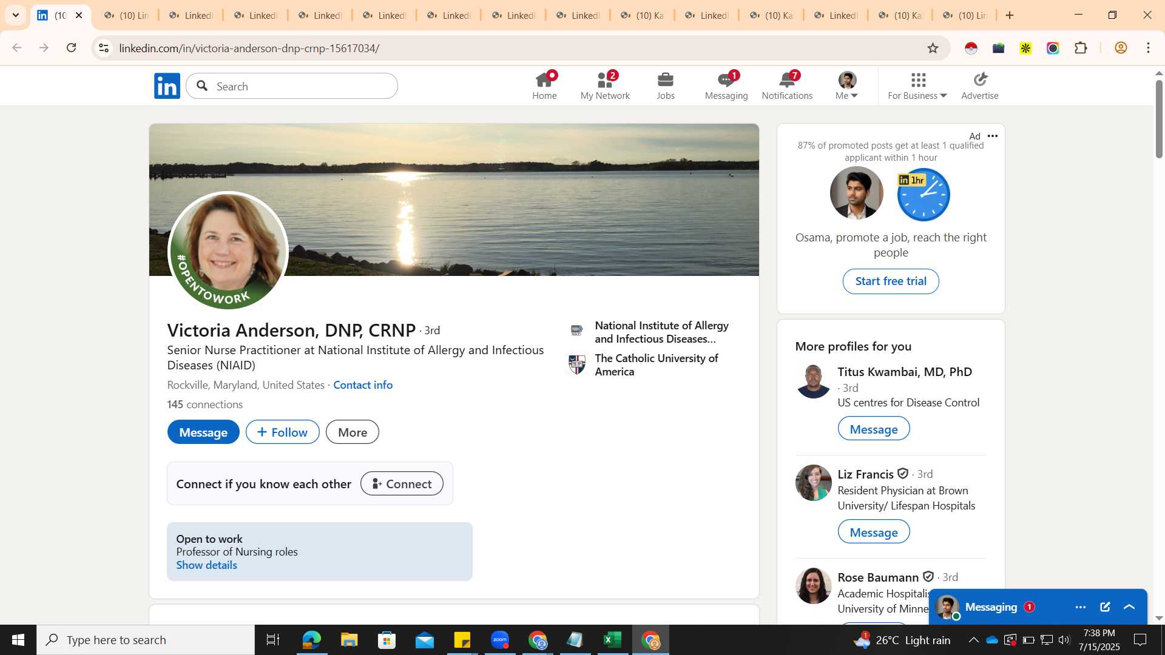
Task: Open 145 connections link
Action: (205, 404)
